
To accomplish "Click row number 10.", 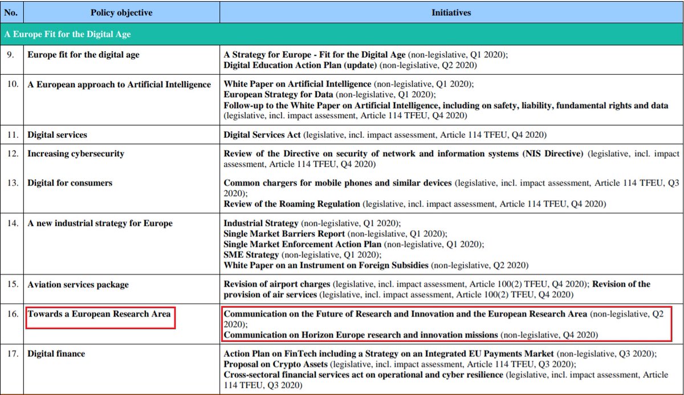I will (11, 84).
